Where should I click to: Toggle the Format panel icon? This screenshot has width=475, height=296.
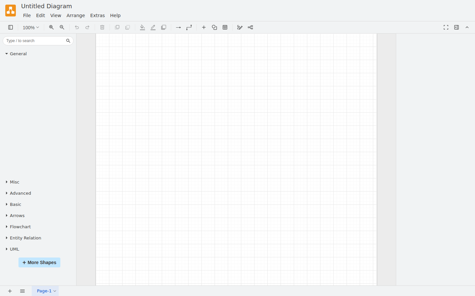click(x=457, y=27)
